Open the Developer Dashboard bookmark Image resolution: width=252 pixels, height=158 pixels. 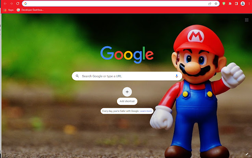[30, 10]
